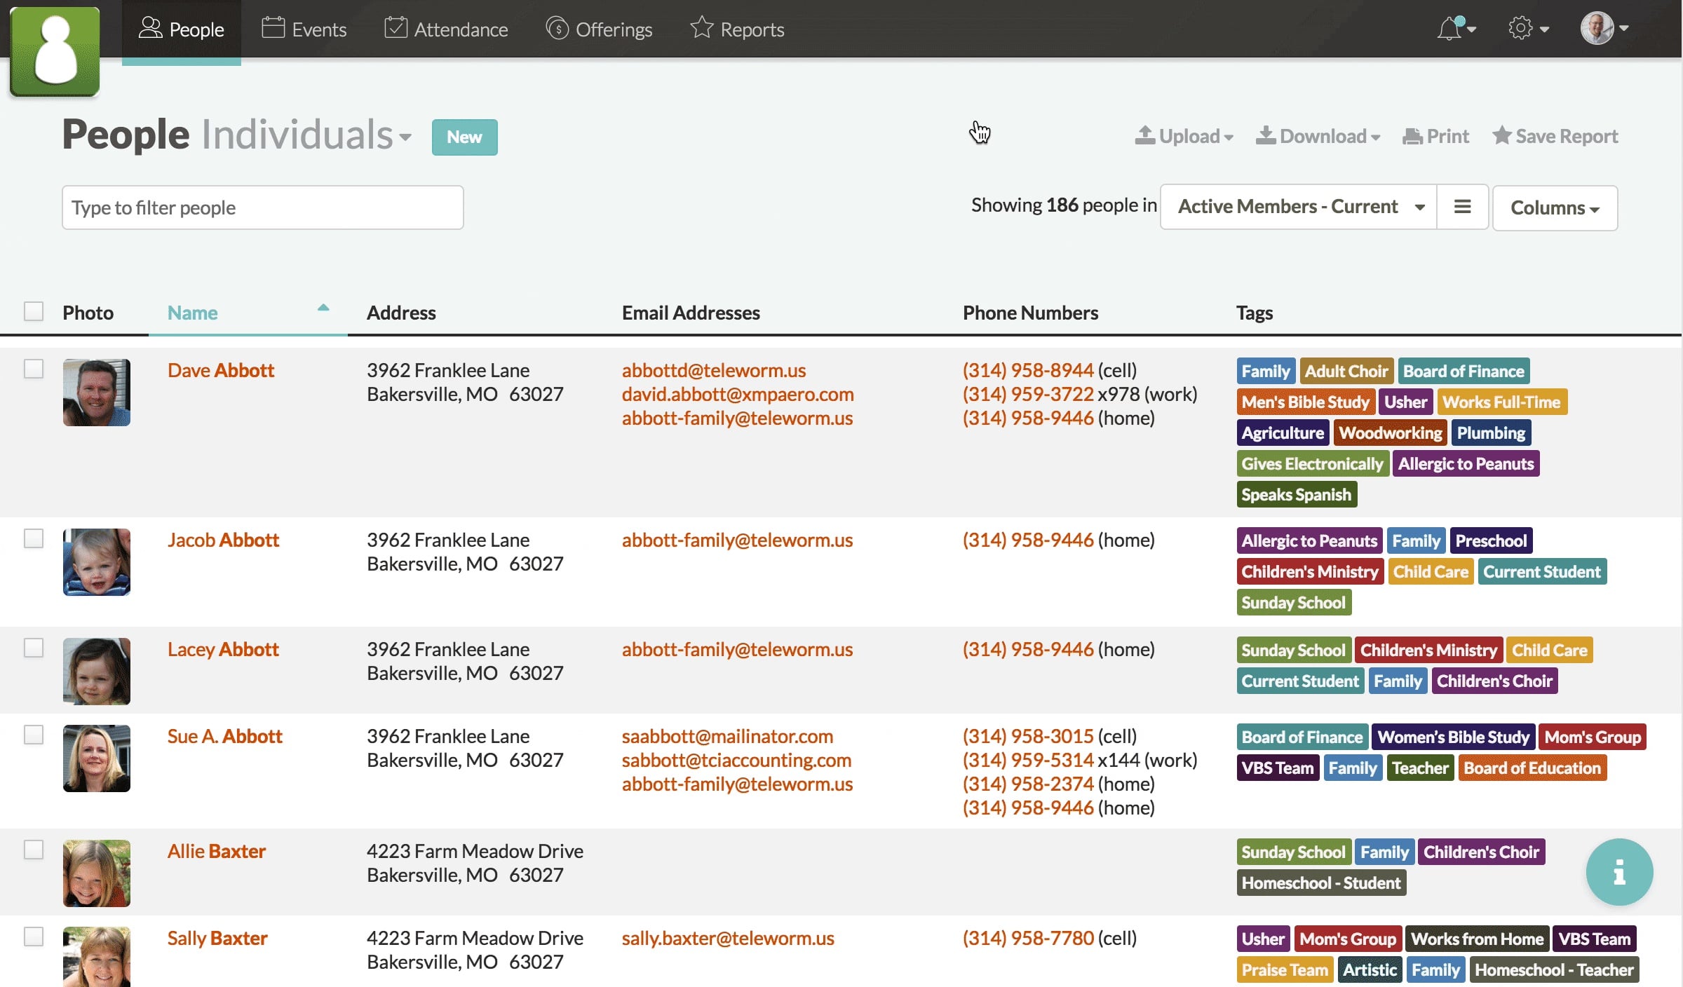Click email sally.baxter@teleworm.us
This screenshot has height=987, width=1683.
pyautogui.click(x=728, y=938)
